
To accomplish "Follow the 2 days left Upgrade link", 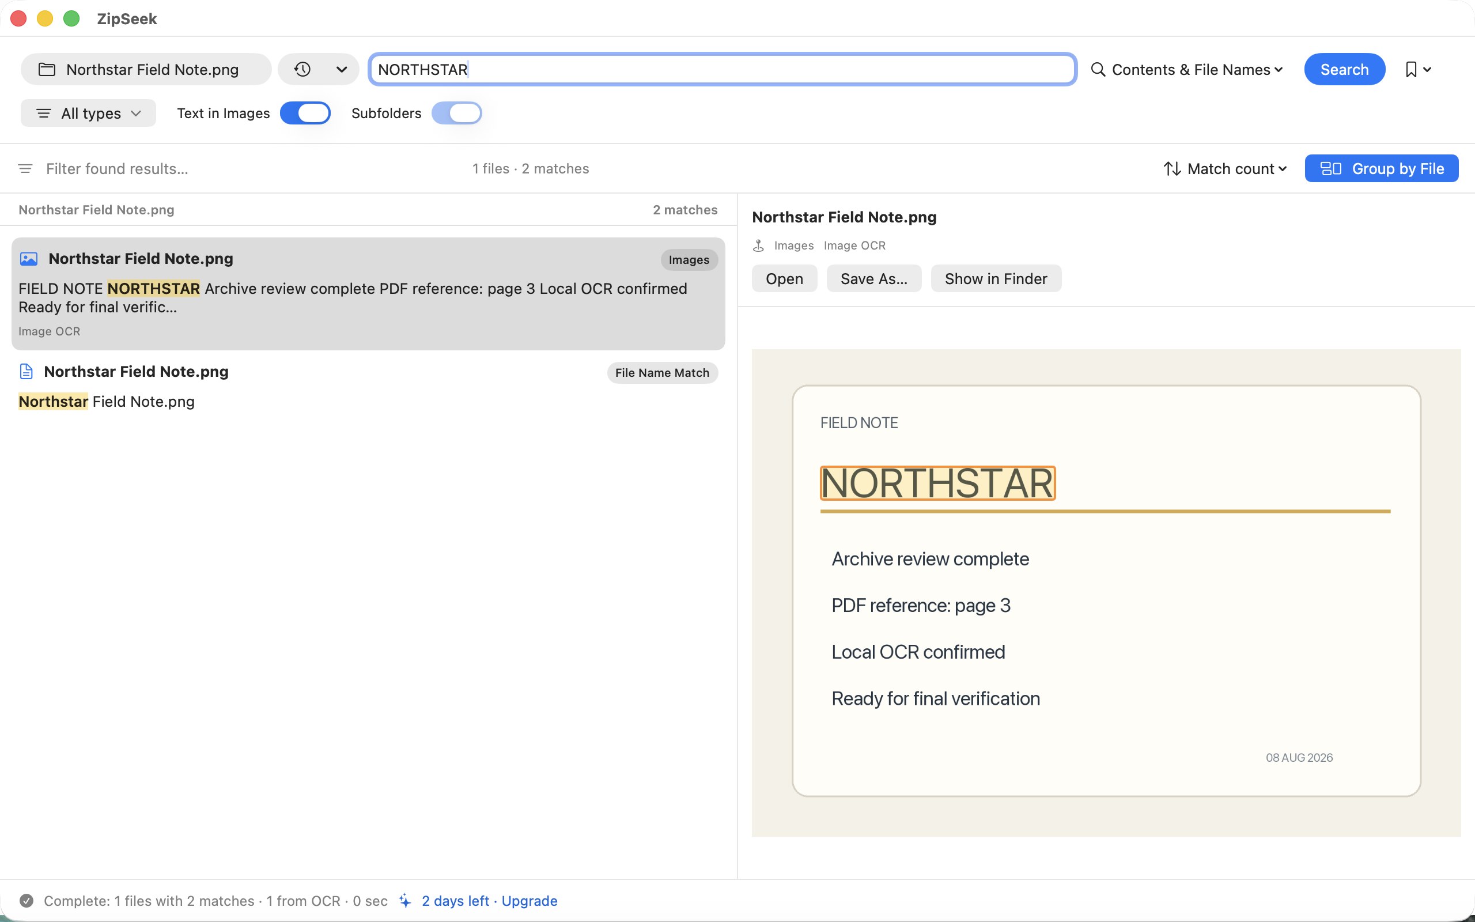I will (x=489, y=901).
